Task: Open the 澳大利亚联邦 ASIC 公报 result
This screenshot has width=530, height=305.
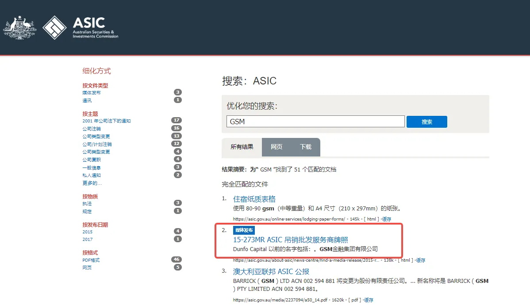Action: click(x=271, y=271)
